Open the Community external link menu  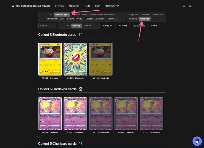(112, 6)
